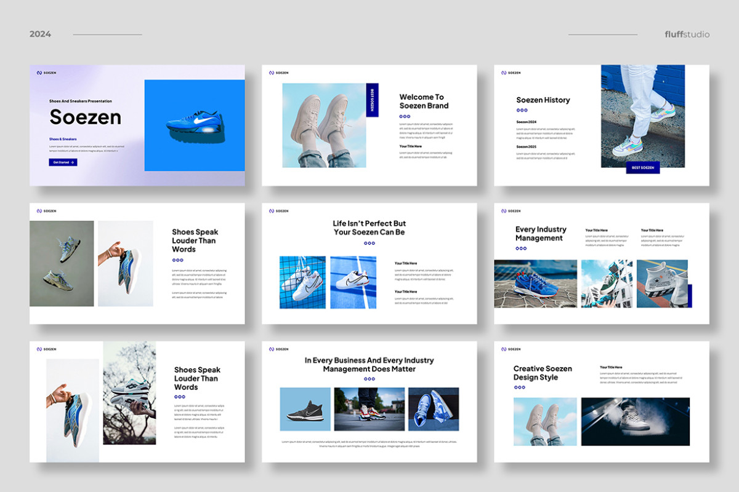
Task: Click the third dot under Creative Soezen Design Style
Action: (523, 387)
